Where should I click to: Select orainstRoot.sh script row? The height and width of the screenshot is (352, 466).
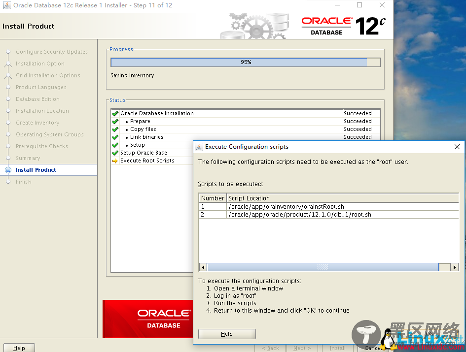click(329, 207)
